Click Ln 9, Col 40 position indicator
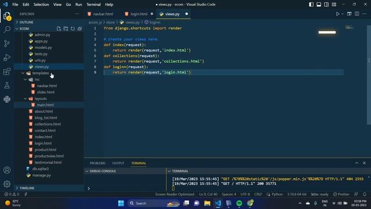The width and height of the screenshot is (371, 209). 208,194
